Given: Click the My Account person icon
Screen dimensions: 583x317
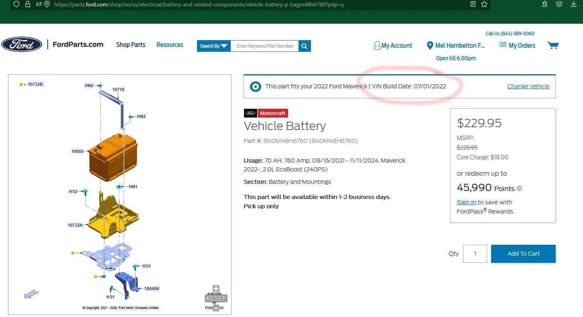Looking at the screenshot, I should coord(377,46).
